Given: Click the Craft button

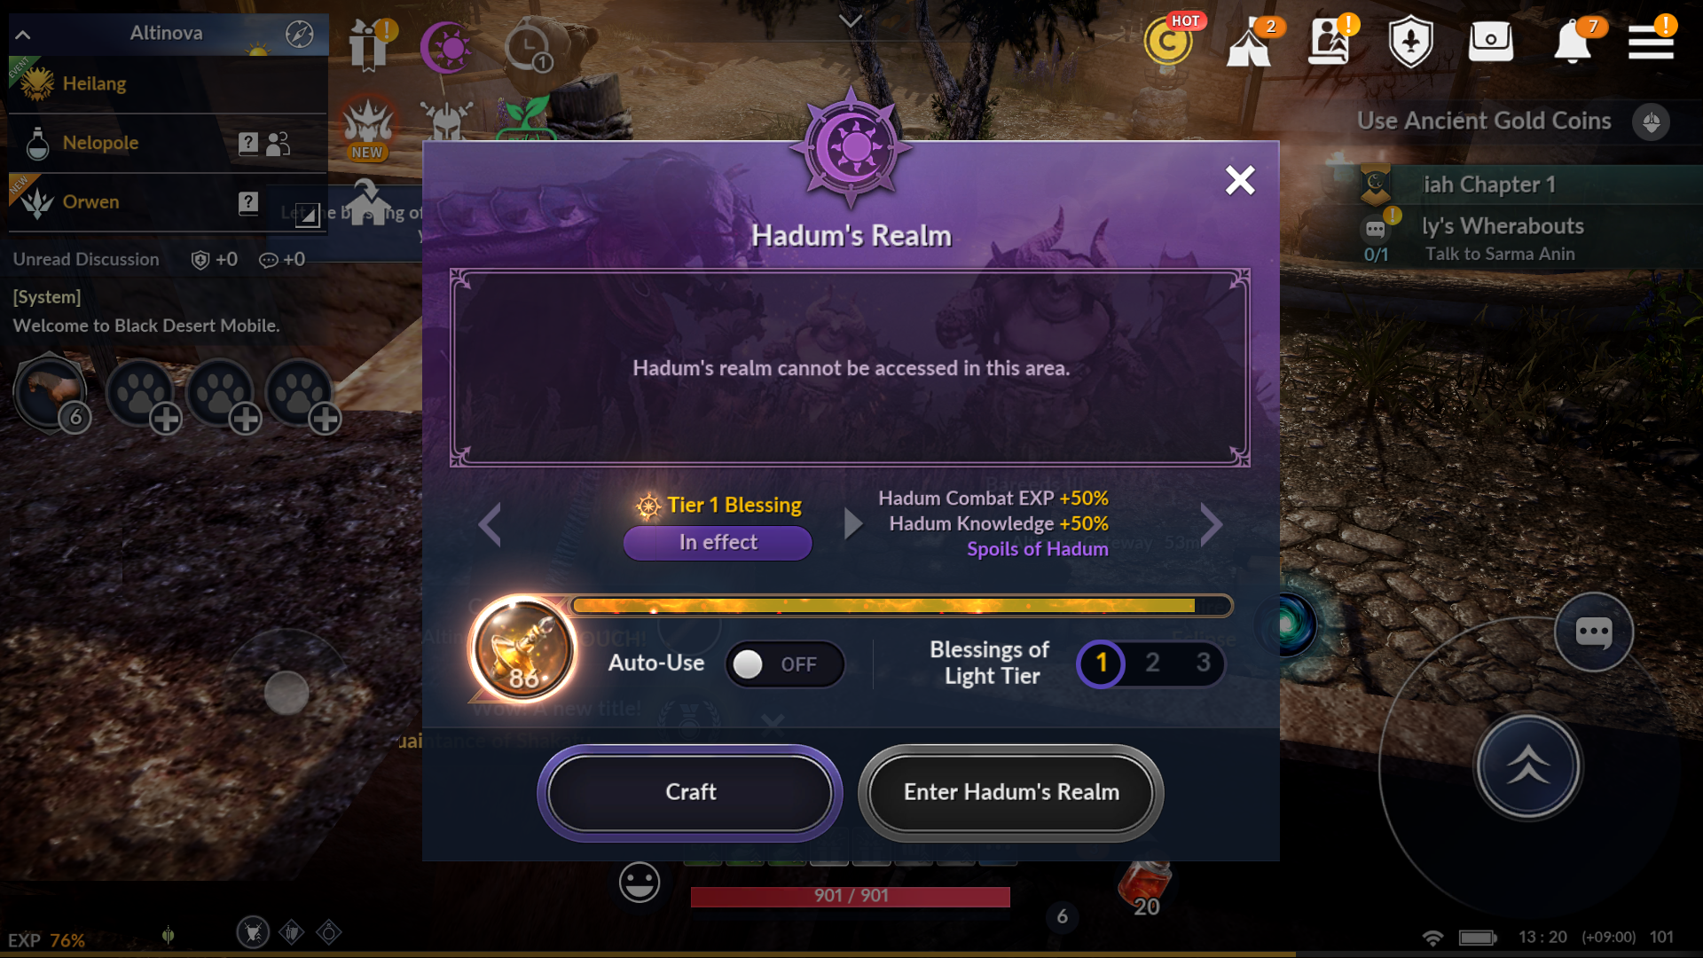Looking at the screenshot, I should coord(689,792).
